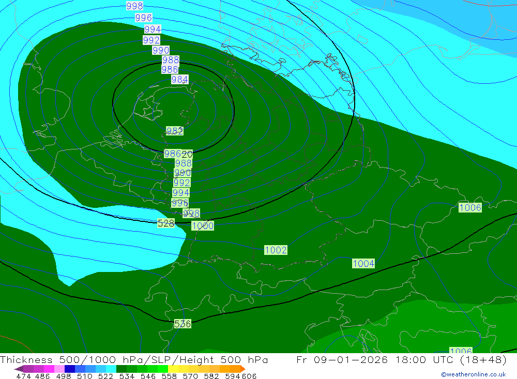This screenshot has height=379, width=517.
Task: Click the 1000 isobar label
Action: [203, 225]
